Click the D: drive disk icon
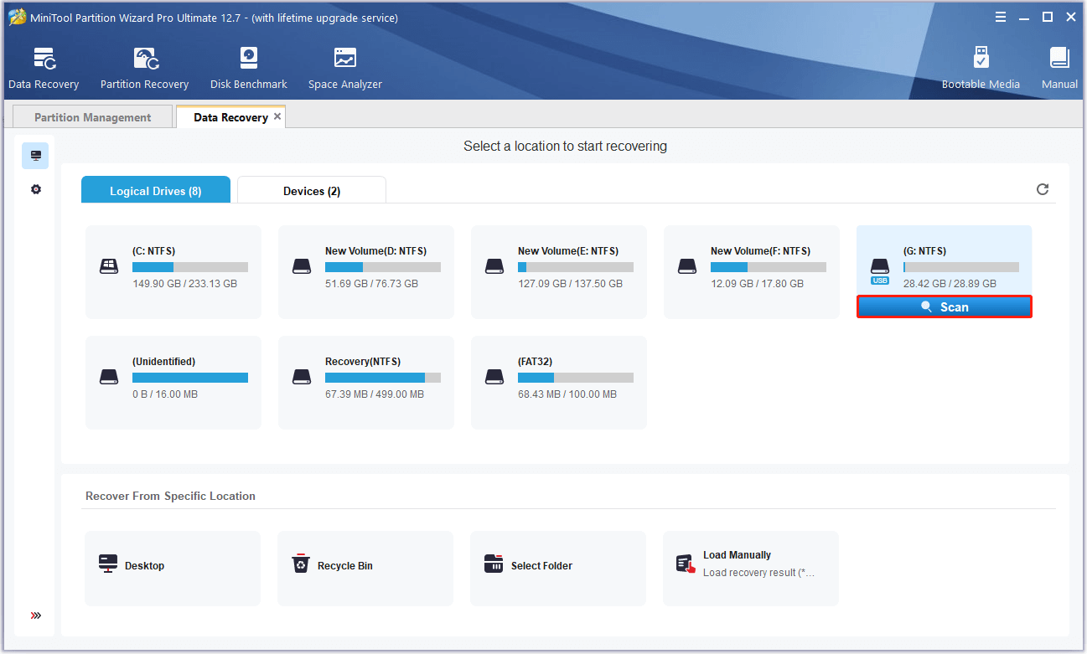 point(302,266)
